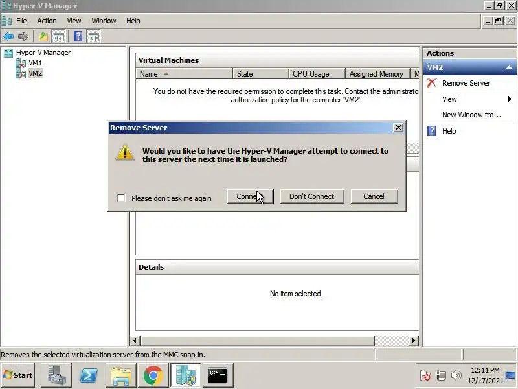This screenshot has width=518, height=389.
Task: Click the State column header
Action: [261, 74]
